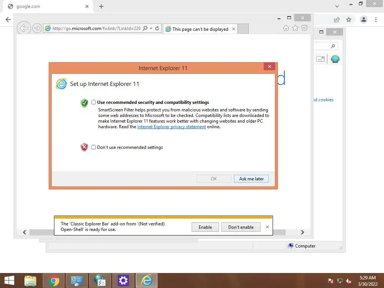Open the Control Panel taskbar icon
Image resolution: width=384 pixels, height=288 pixels.
click(x=76, y=280)
